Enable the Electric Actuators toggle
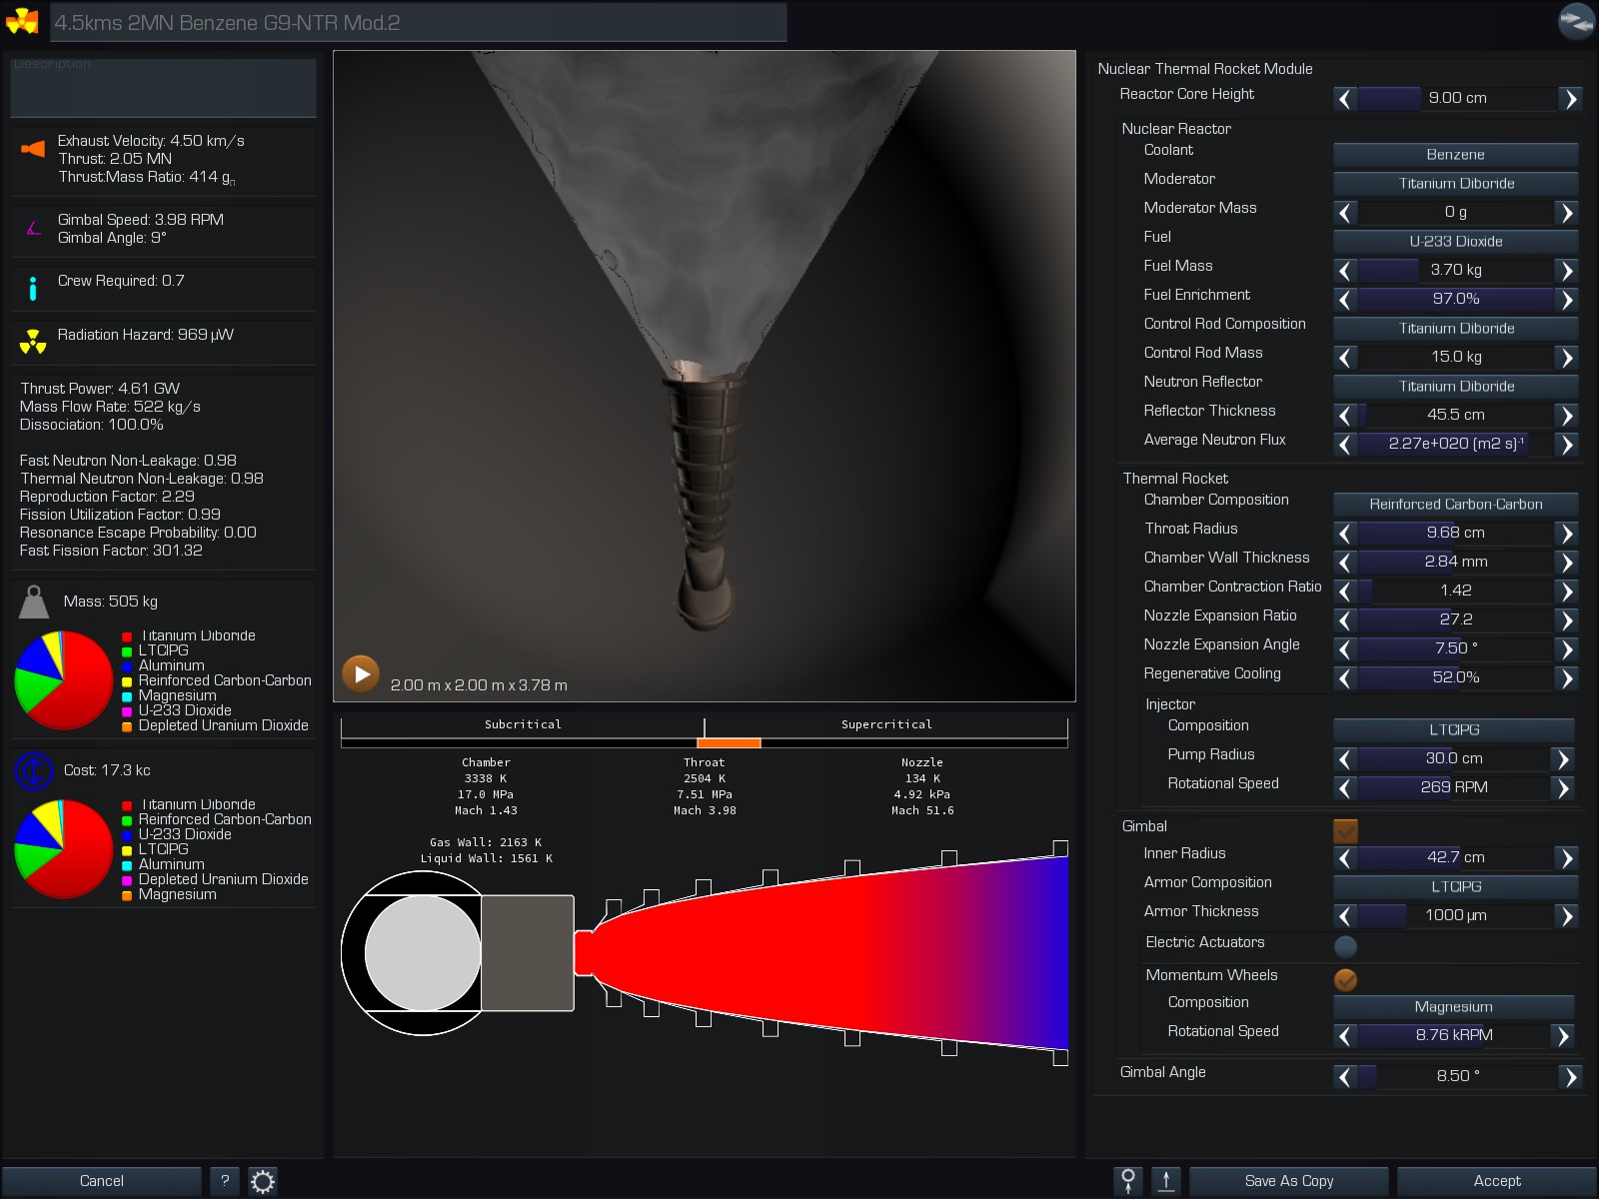 click(1345, 946)
